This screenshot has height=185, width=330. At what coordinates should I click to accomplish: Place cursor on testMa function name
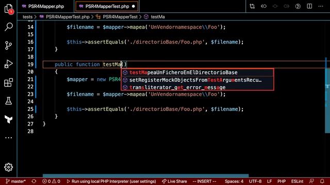(x=112, y=64)
